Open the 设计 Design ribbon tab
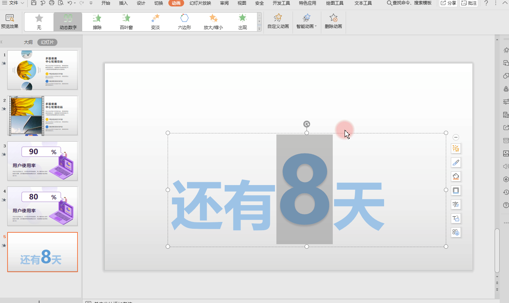The width and height of the screenshot is (509, 303). pos(141,3)
